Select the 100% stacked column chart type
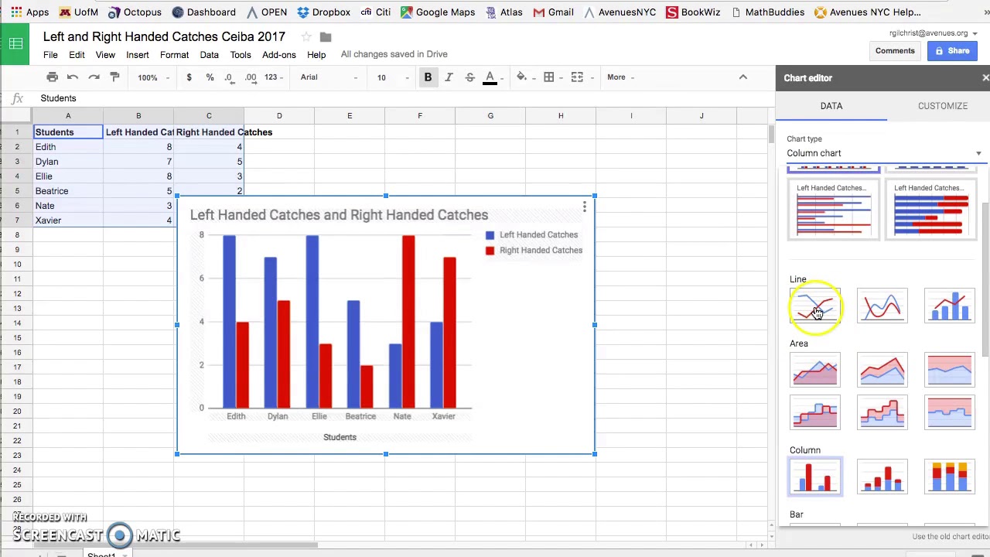The image size is (990, 557). point(950,477)
